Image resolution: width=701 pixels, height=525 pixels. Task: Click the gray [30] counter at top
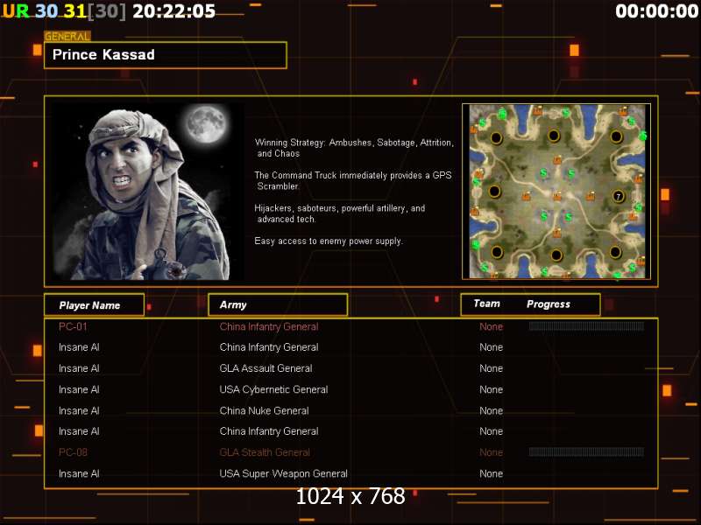[107, 11]
